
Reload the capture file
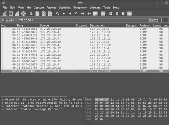[x=50, y=14]
